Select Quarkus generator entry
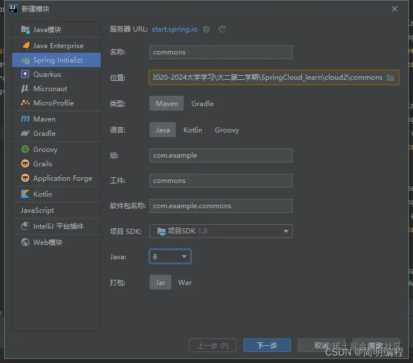Viewport: 413px width, 363px height. [56, 75]
